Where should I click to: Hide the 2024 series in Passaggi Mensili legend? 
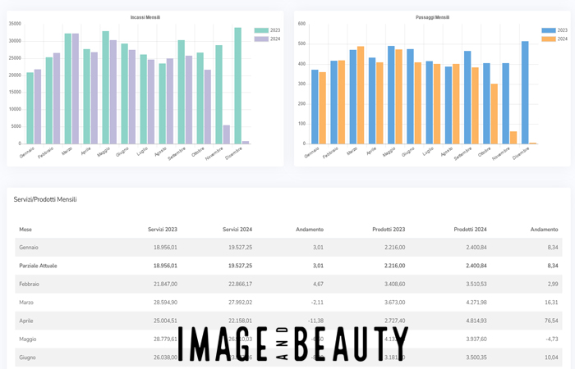click(x=554, y=39)
